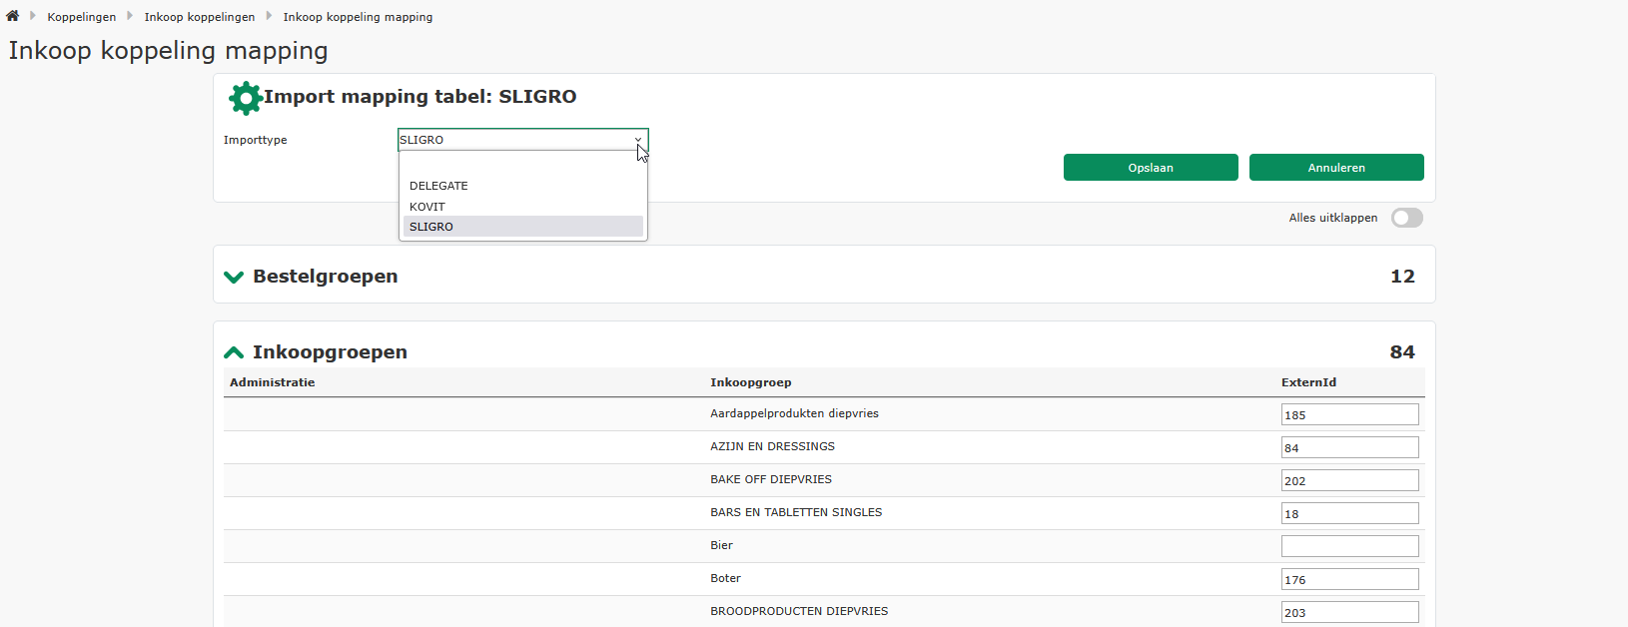Click the green gear icon
This screenshot has width=1628, height=627.
[245, 98]
